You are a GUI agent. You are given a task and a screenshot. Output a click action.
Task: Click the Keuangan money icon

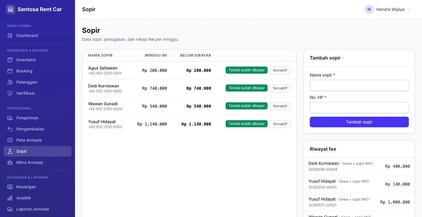click(10, 187)
